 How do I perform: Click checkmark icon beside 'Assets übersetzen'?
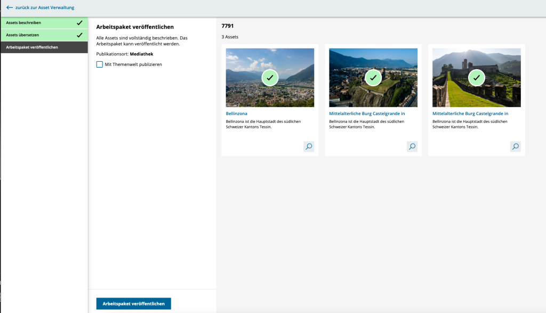coord(79,35)
